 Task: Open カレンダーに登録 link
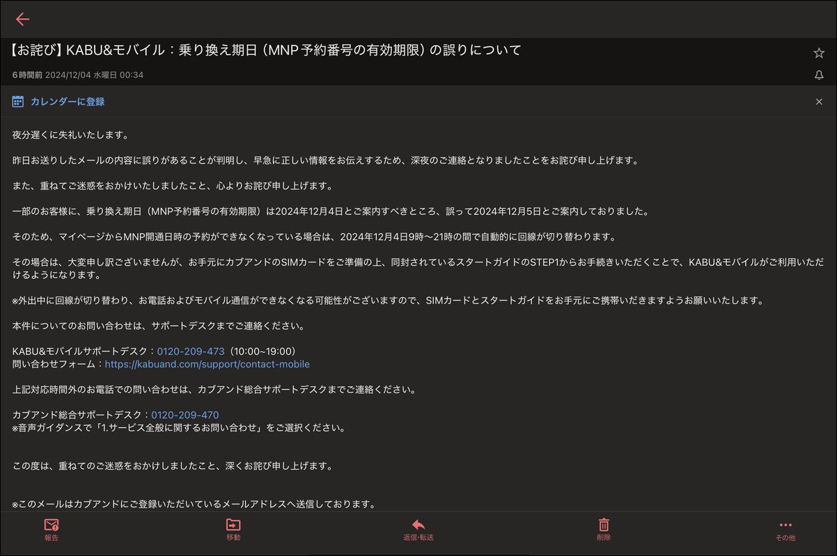[x=68, y=102]
